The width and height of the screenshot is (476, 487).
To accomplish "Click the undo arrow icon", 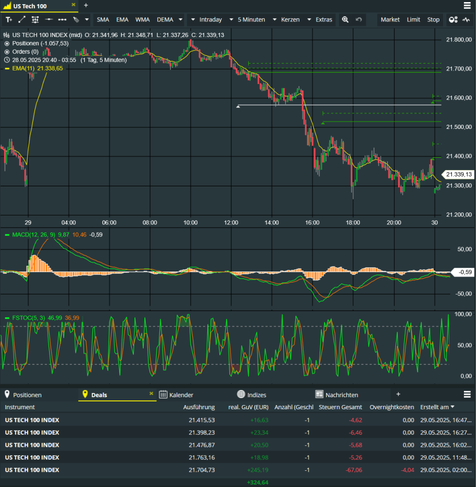I will coord(359,19).
